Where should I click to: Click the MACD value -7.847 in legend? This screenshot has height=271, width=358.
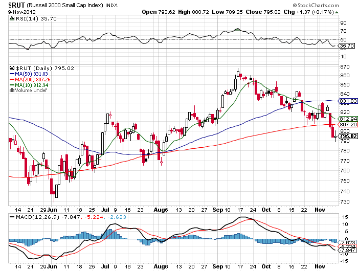click(71, 217)
